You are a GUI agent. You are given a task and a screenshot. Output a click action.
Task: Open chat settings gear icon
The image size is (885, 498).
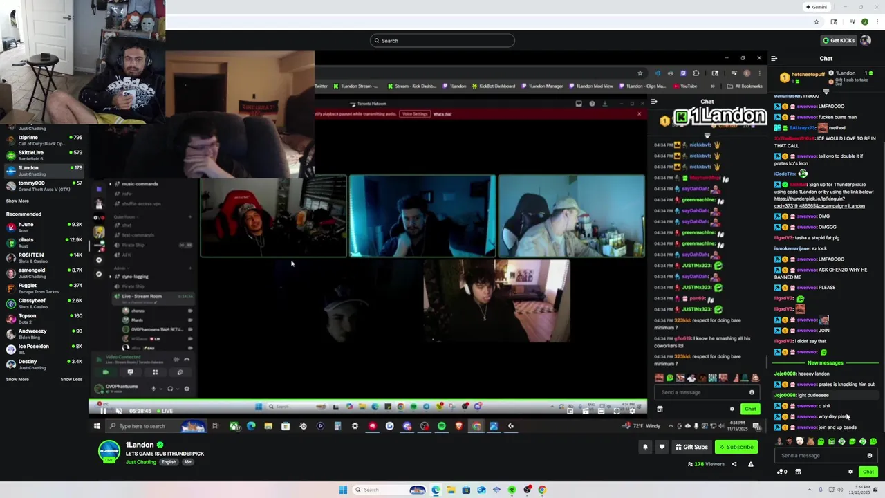click(x=850, y=472)
